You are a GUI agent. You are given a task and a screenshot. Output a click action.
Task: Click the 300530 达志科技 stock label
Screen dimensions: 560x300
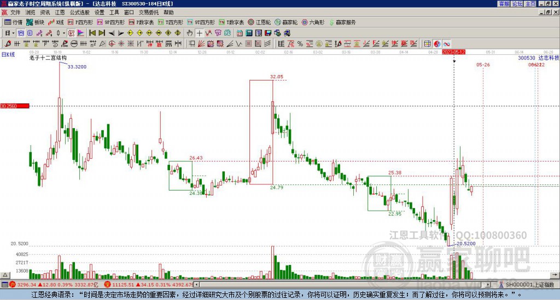pos(539,58)
